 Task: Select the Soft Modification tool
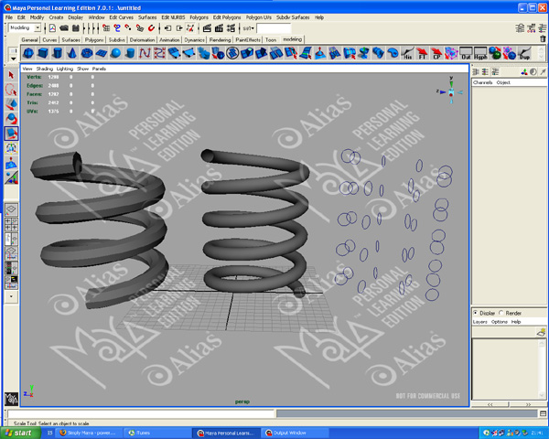[11, 163]
